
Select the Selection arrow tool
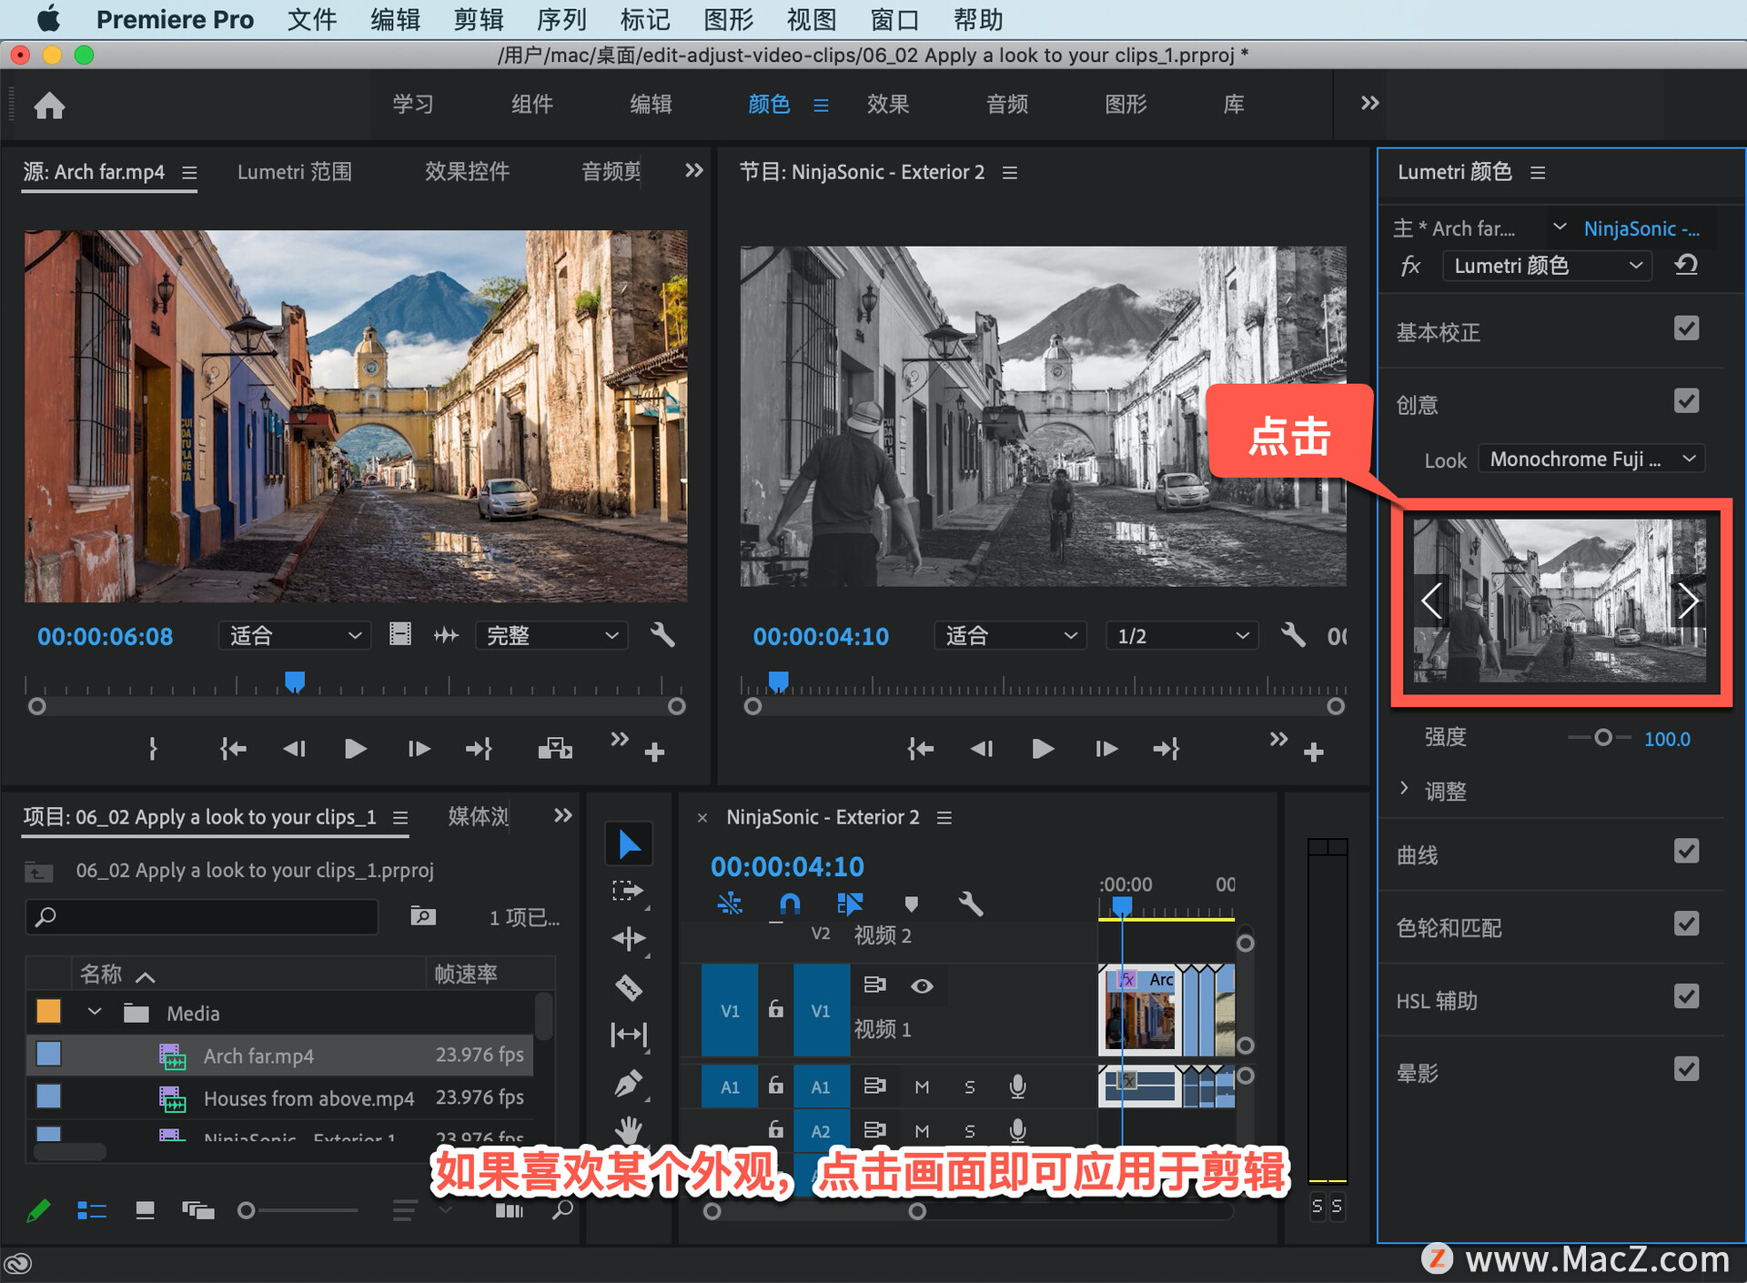pyautogui.click(x=629, y=844)
